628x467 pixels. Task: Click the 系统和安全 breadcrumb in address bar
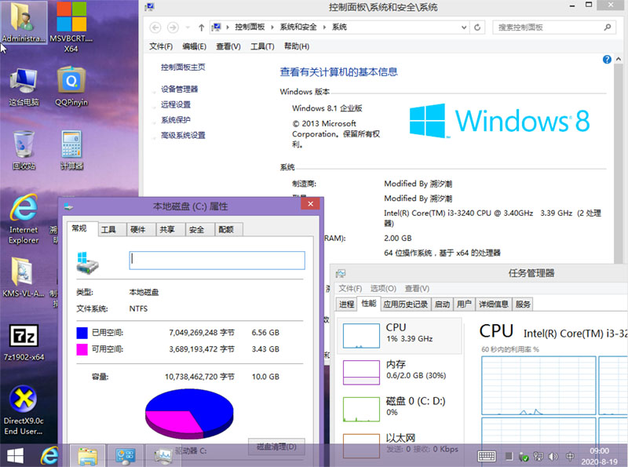point(298,27)
